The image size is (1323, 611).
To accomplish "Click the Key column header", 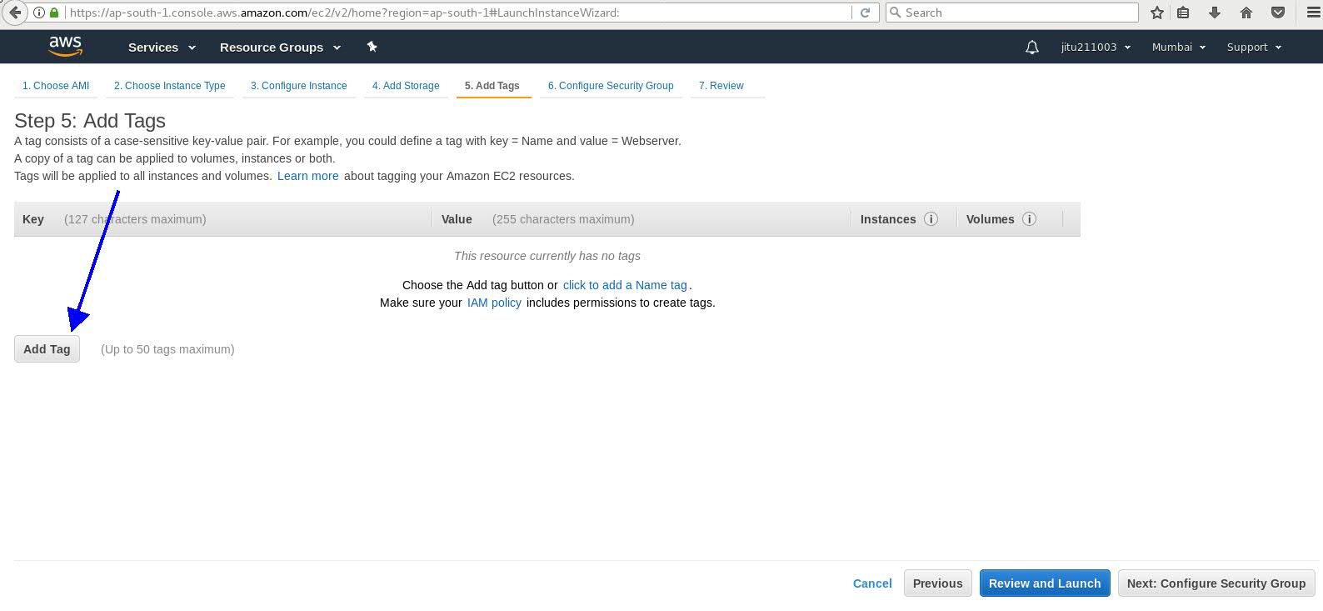I will [x=33, y=219].
